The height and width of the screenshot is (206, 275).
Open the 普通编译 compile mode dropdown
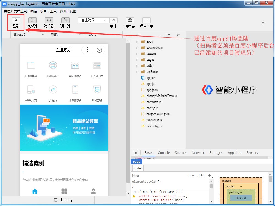(x=94, y=20)
